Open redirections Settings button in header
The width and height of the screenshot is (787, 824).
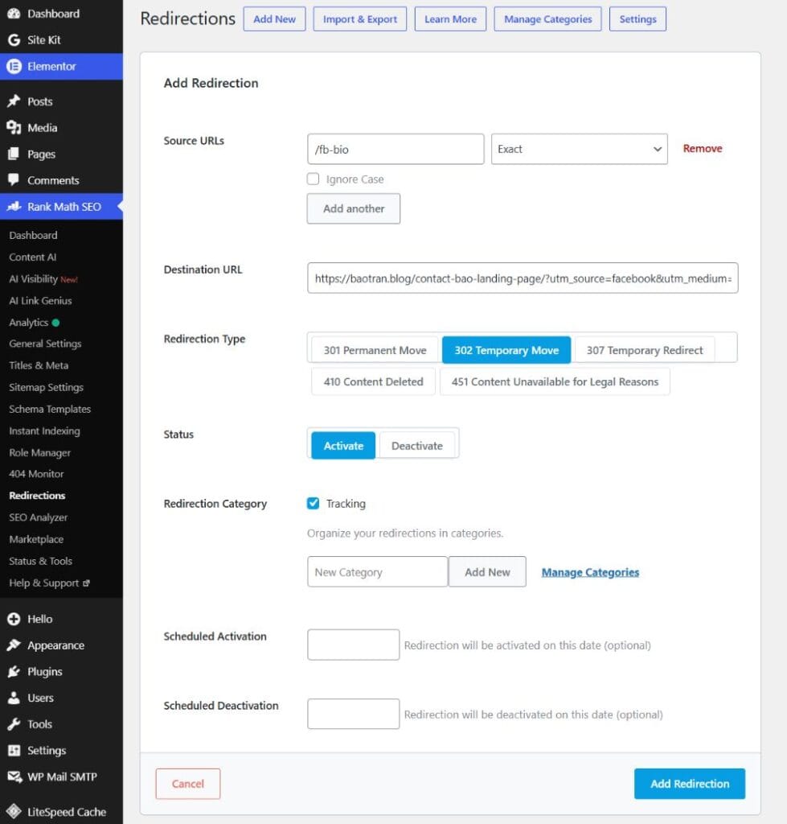(x=637, y=19)
